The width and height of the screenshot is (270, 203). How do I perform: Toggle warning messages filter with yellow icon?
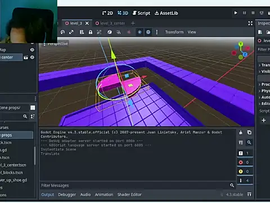pyautogui.click(x=245, y=171)
